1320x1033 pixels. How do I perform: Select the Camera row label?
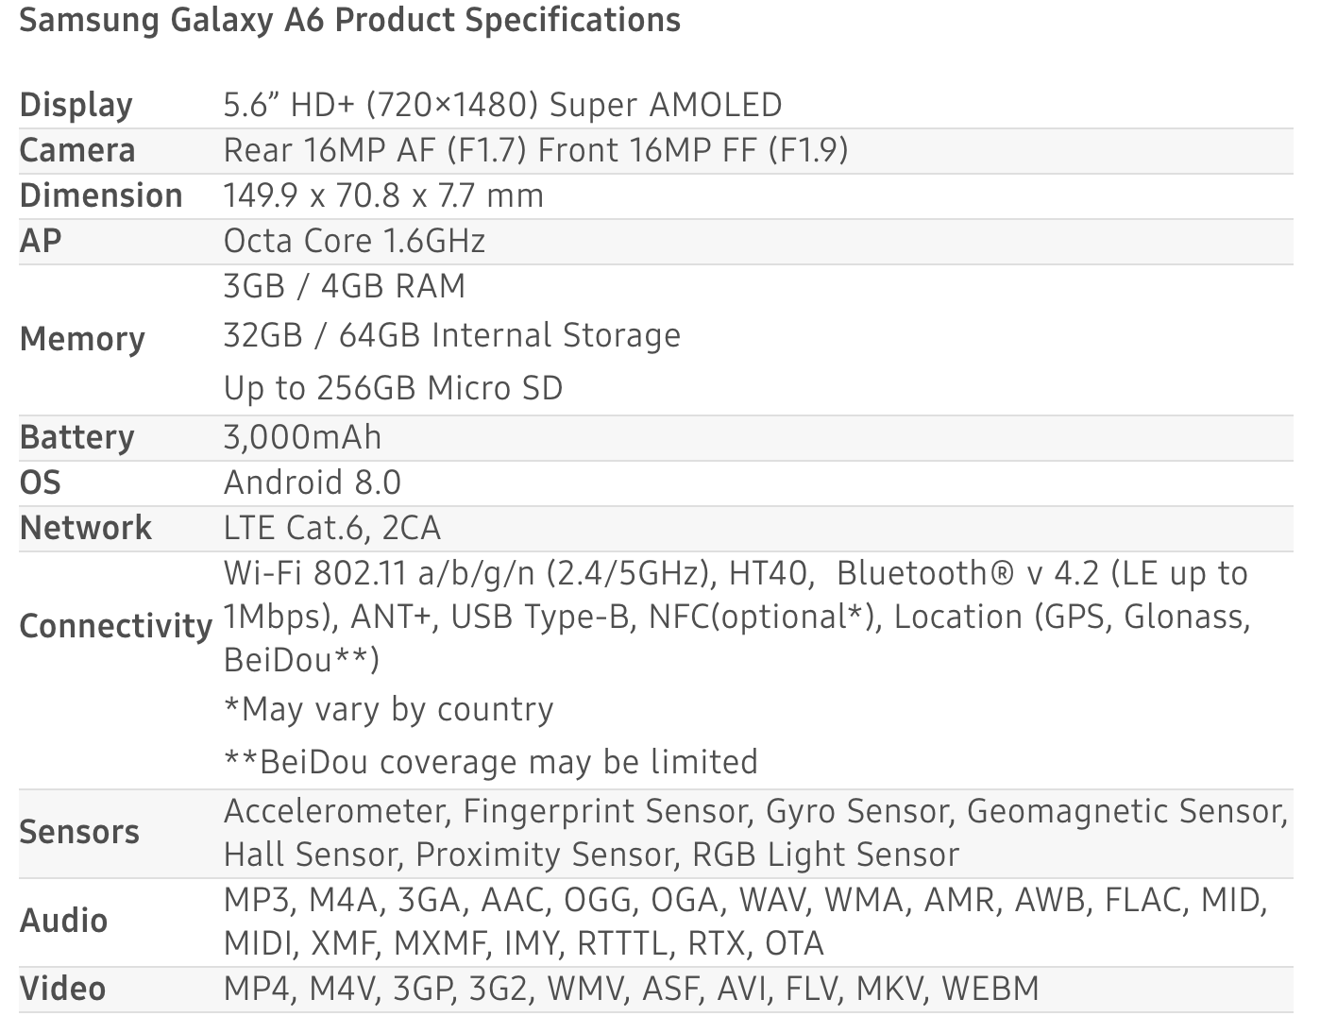(77, 150)
